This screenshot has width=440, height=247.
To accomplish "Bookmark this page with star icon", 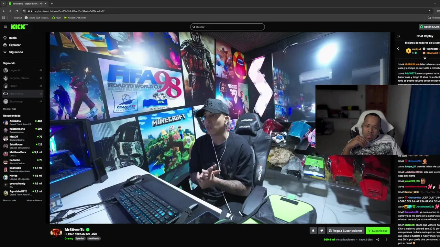I will point(429,11).
